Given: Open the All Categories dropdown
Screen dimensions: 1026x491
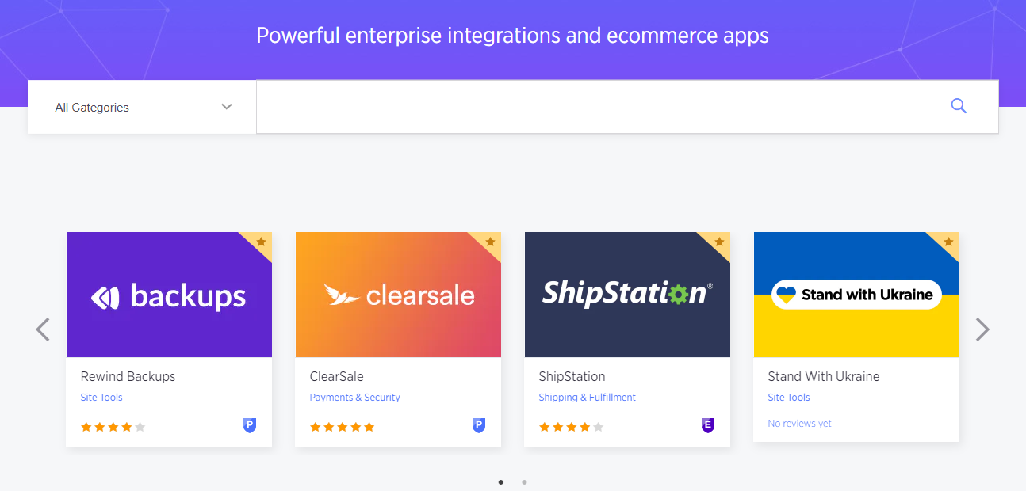Looking at the screenshot, I should [x=142, y=107].
